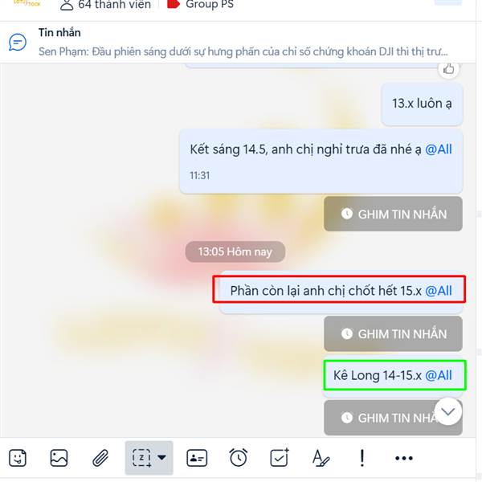
Task: Click GHIM TIN NHẮN below 15.x message
Action: pos(393,334)
